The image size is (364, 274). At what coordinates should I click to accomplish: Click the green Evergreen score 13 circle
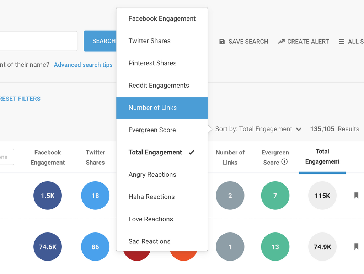(275, 247)
